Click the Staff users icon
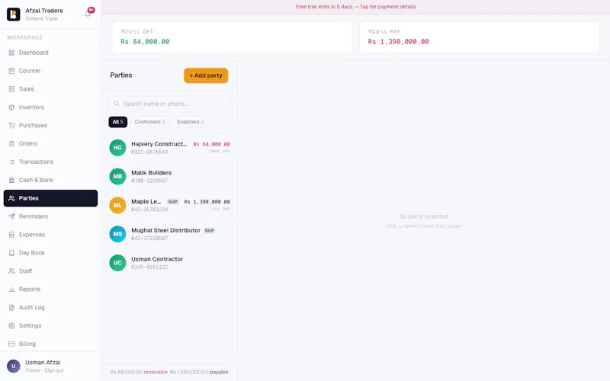The height and width of the screenshot is (381, 610). (11, 271)
